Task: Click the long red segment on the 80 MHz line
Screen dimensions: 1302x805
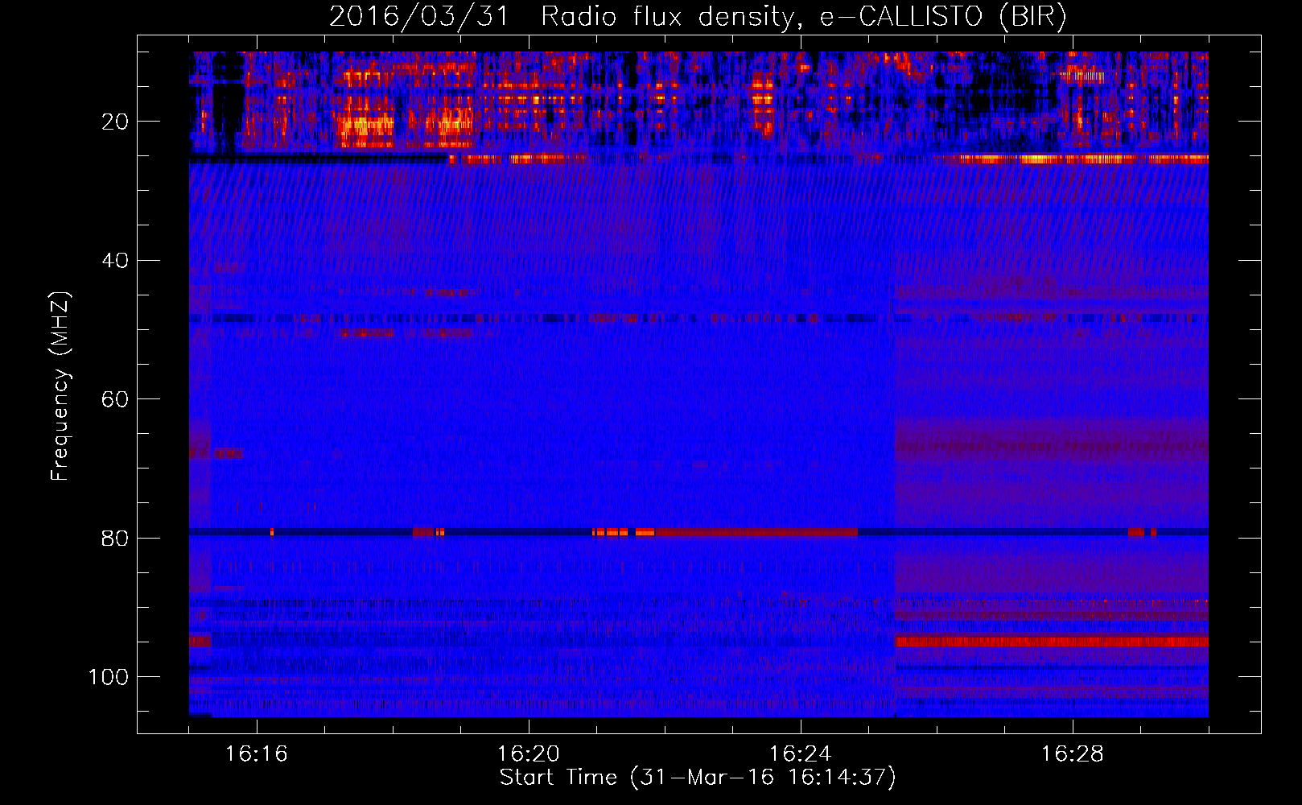Action: (x=756, y=532)
